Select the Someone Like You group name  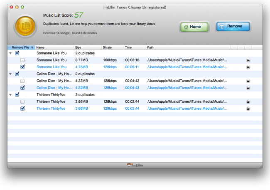(x=52, y=53)
